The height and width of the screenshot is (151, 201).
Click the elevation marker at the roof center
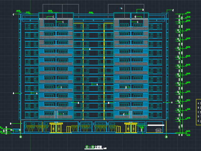coord(91,13)
